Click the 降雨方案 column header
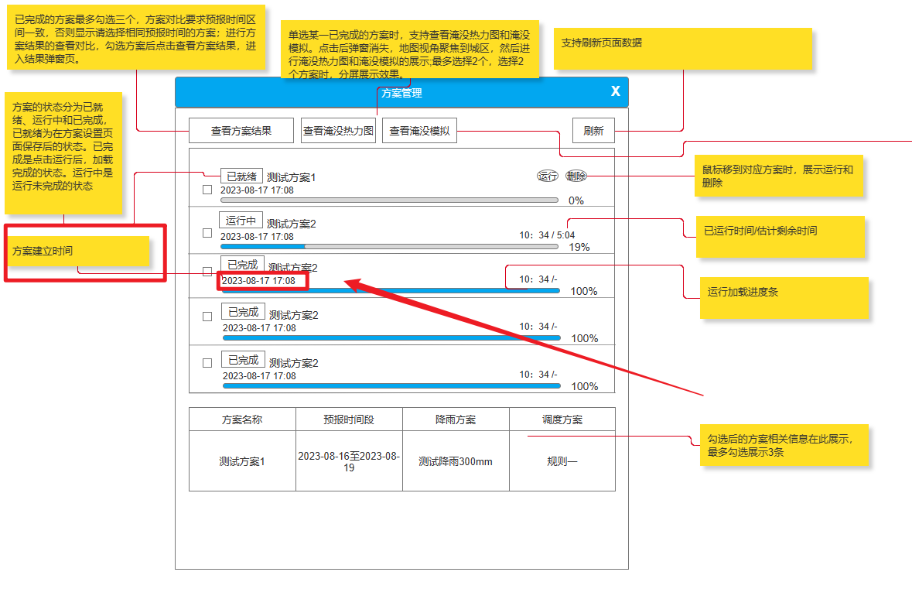Screen dimensions: 912x589 [456, 419]
